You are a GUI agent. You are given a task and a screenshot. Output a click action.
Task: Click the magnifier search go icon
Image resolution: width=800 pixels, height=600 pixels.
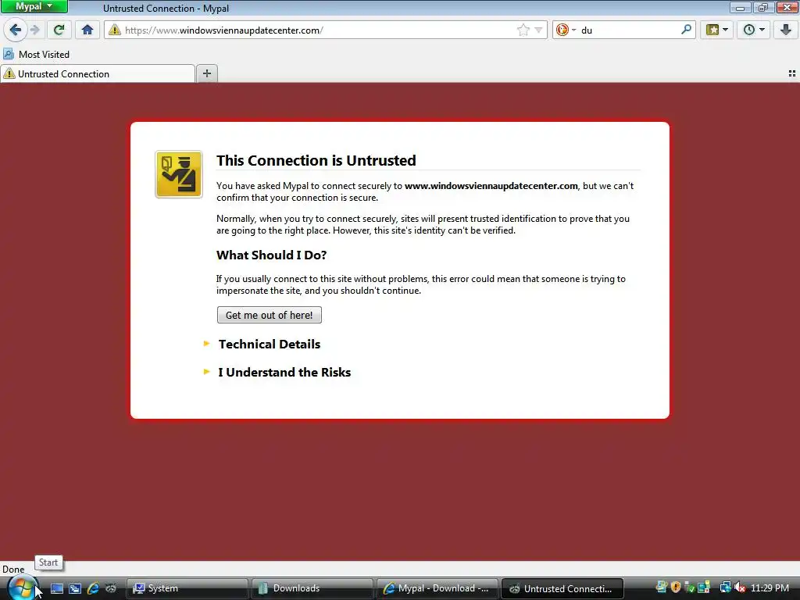(686, 30)
